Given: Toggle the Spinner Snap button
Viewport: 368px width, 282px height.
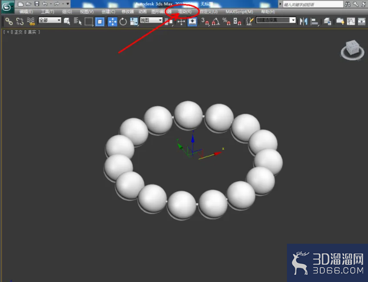Looking at the screenshot, I should (237, 22).
